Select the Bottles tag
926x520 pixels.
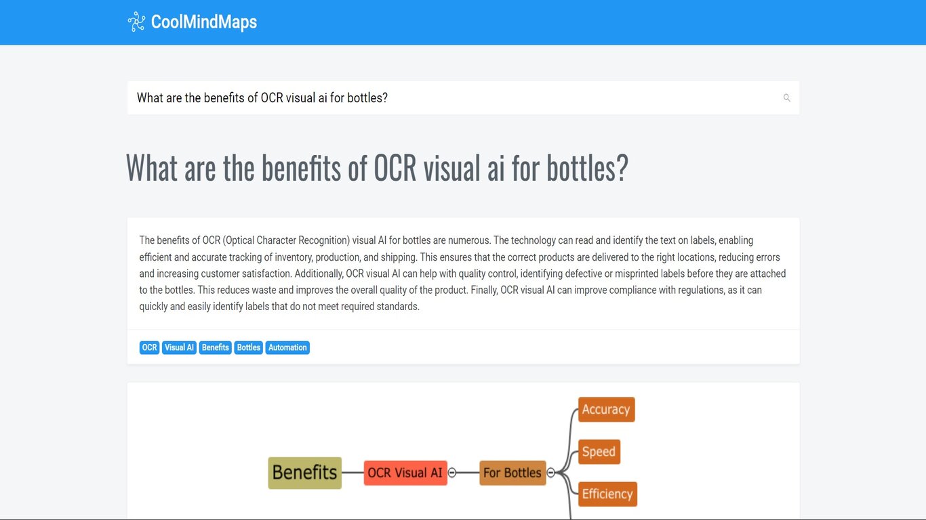(x=249, y=347)
